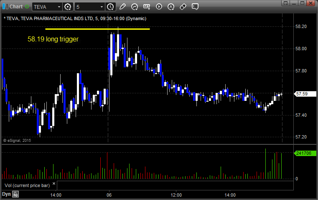This screenshot has width=318, height=200.
Task: Close the Vol study pane
Action: (54, 184)
